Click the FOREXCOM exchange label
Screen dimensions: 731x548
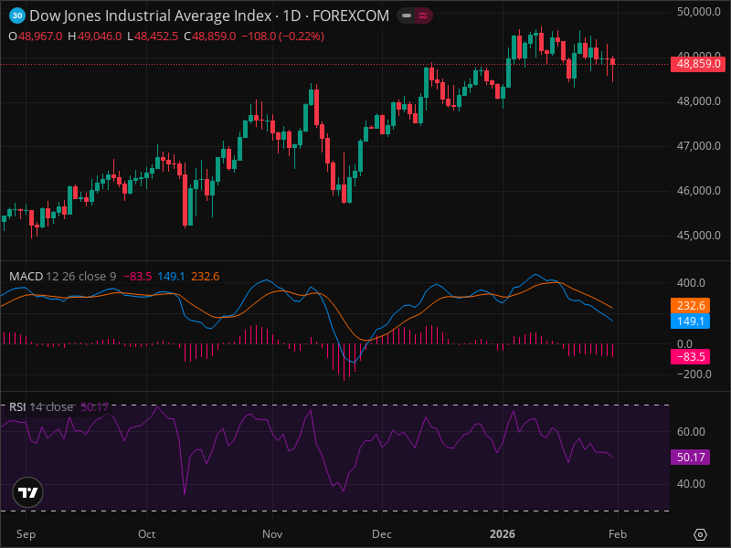coord(351,16)
